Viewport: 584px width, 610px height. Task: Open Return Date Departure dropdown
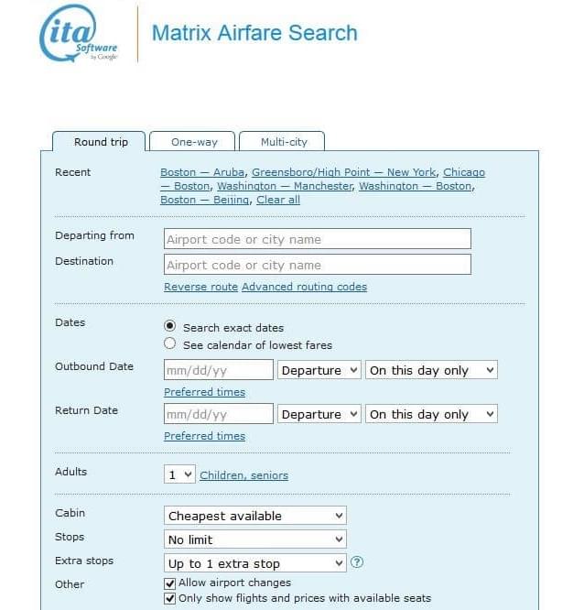tap(319, 414)
